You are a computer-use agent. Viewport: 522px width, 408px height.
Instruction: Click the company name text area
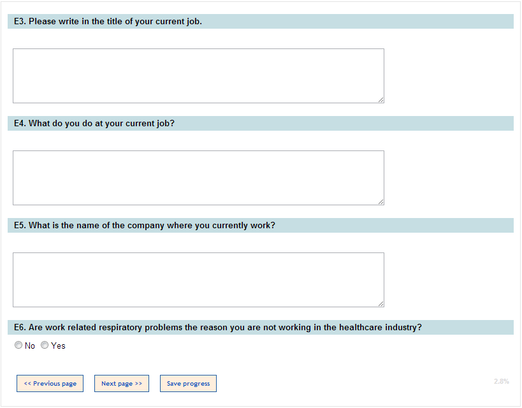pyautogui.click(x=198, y=279)
